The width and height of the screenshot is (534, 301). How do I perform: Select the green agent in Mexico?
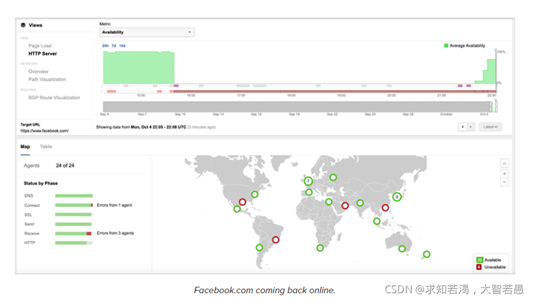coord(237,209)
